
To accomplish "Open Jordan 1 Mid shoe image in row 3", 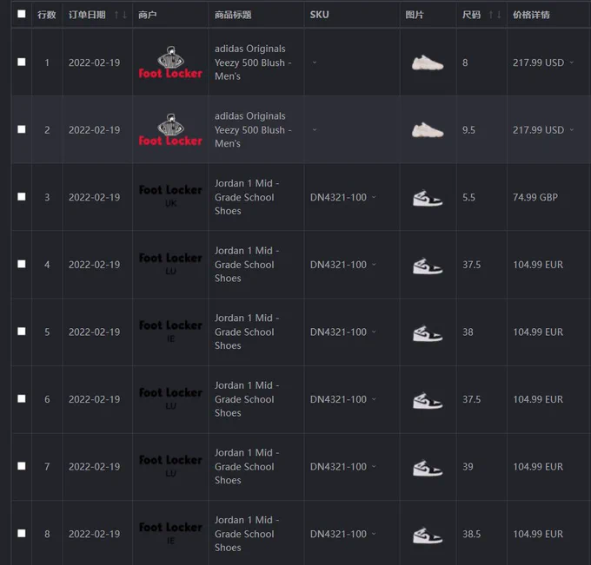I will [428, 198].
